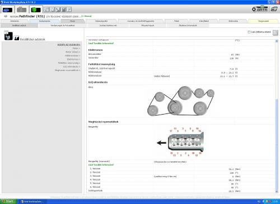This screenshot has width=280, height=204.
Task: Click the folder icon at the toolbar's far right
Action: point(274,9)
